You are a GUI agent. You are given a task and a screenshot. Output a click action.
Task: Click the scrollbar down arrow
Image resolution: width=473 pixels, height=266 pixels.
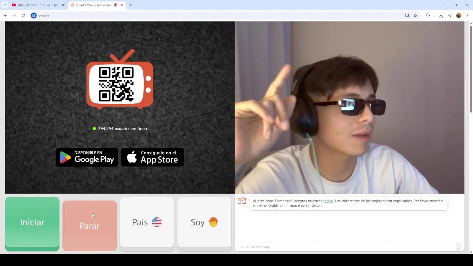pyautogui.click(x=471, y=252)
